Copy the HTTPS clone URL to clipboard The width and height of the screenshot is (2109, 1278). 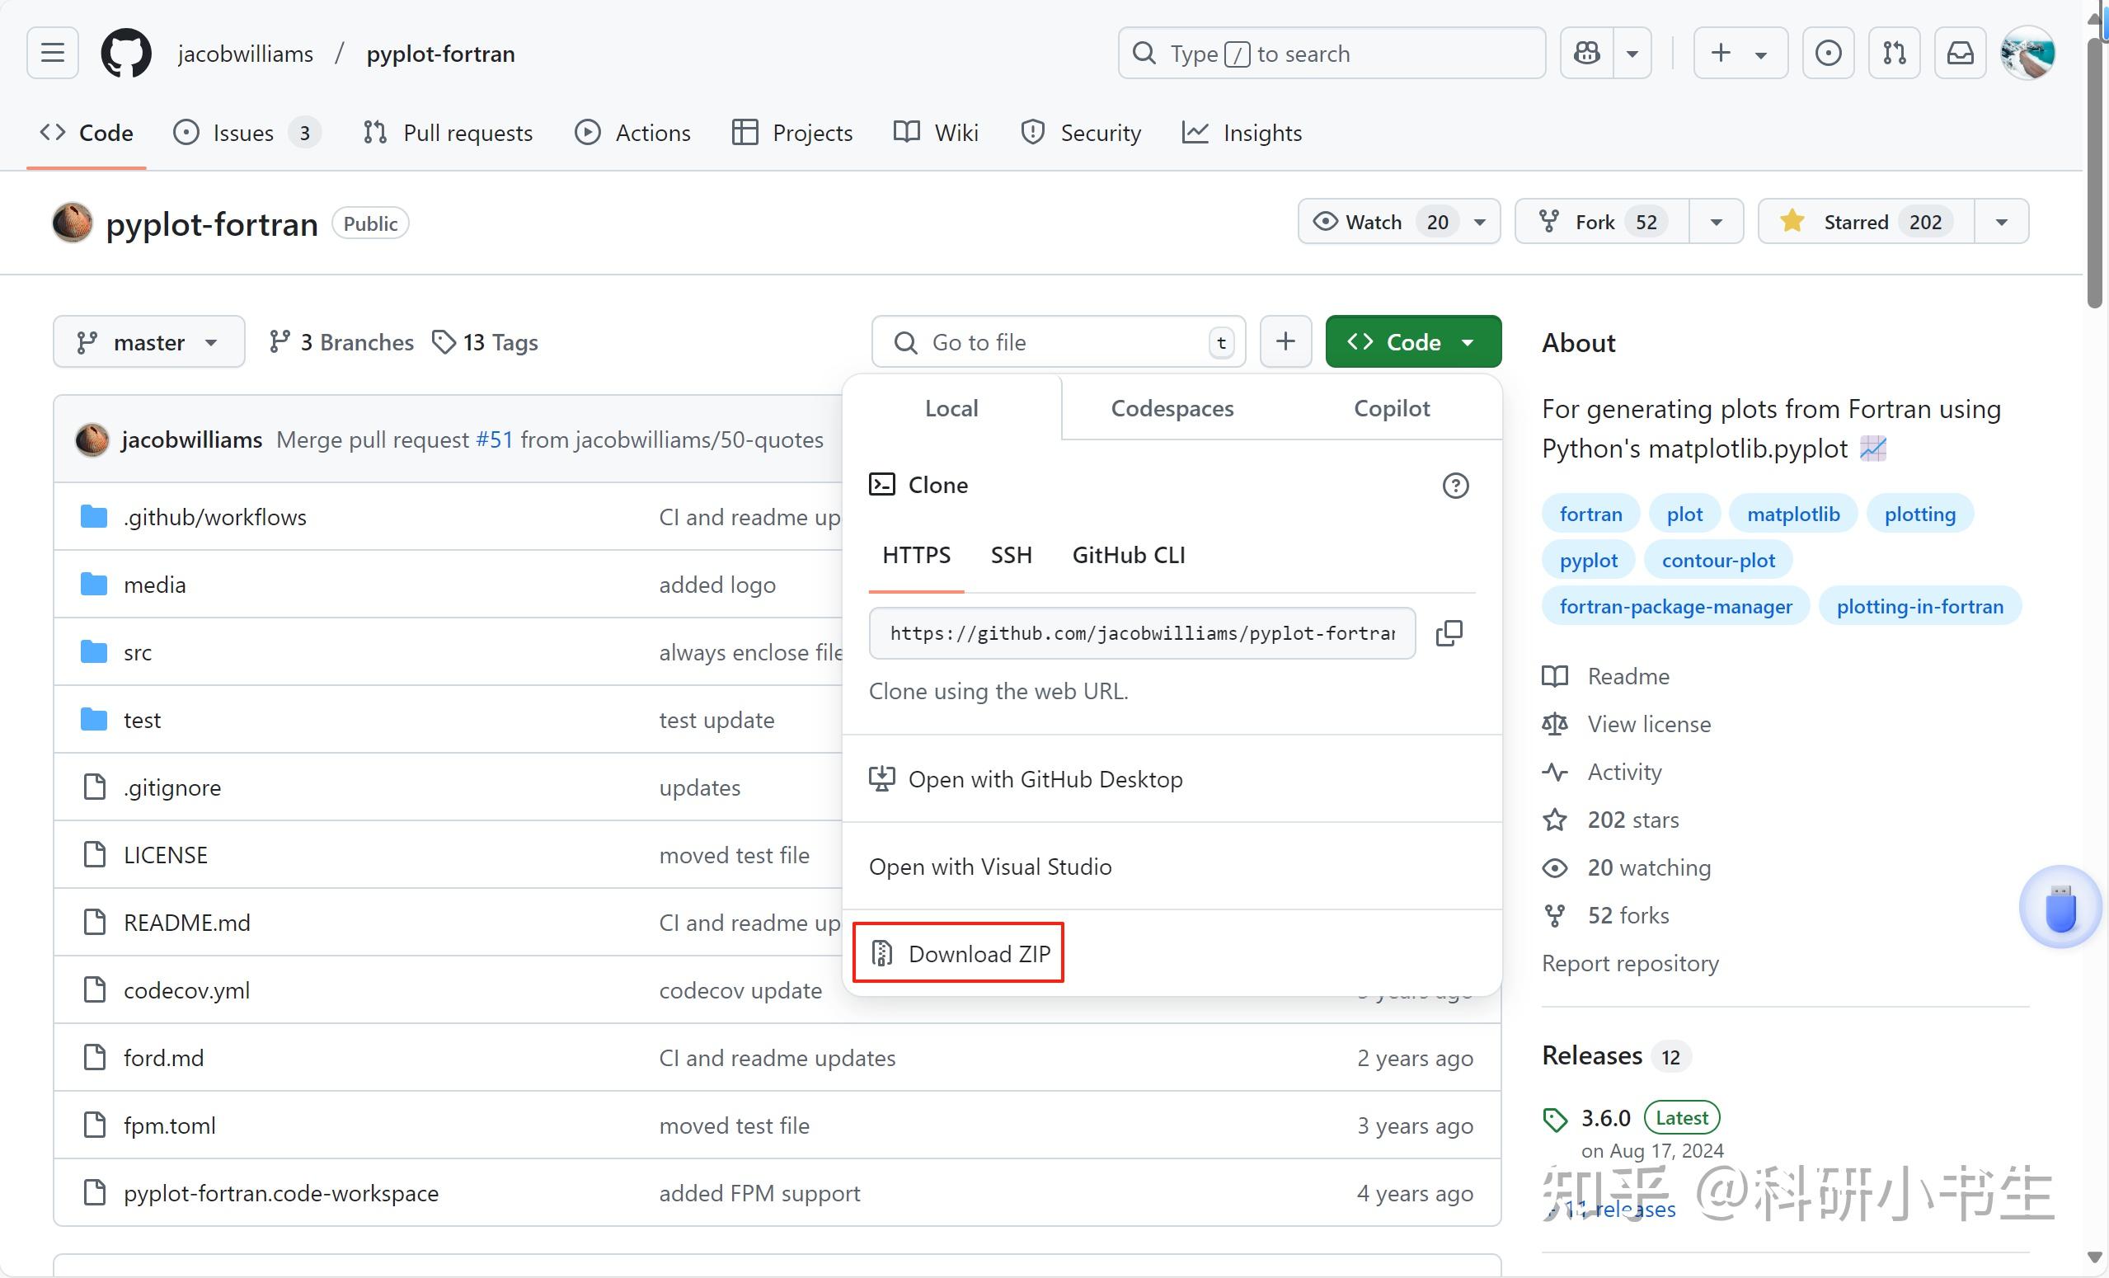pyautogui.click(x=1449, y=633)
